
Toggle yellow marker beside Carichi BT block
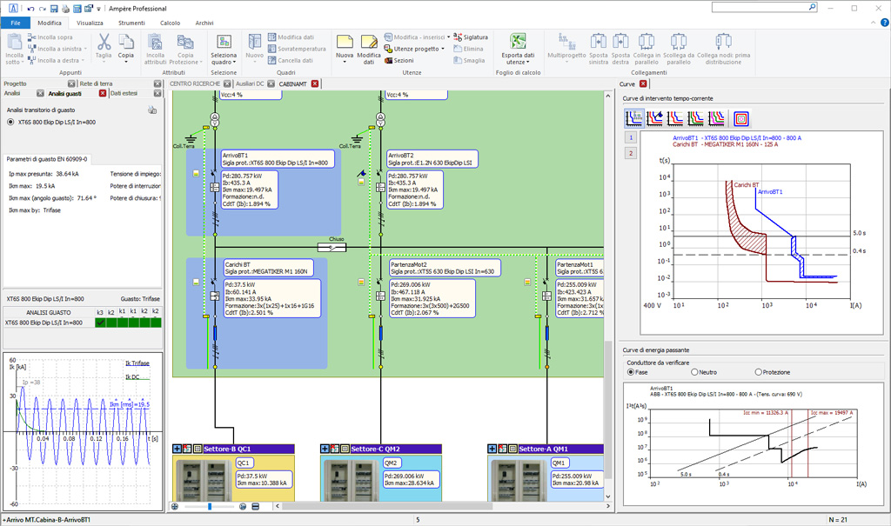pos(196,282)
